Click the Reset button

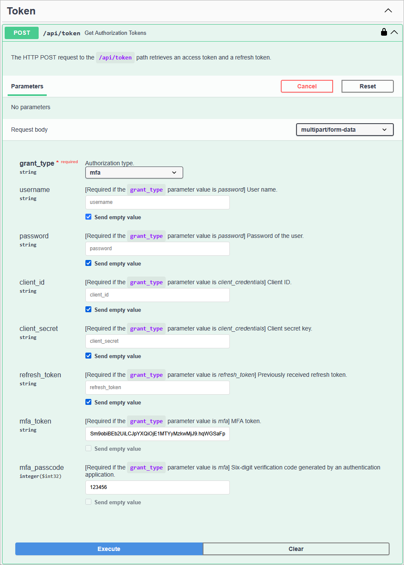367,86
